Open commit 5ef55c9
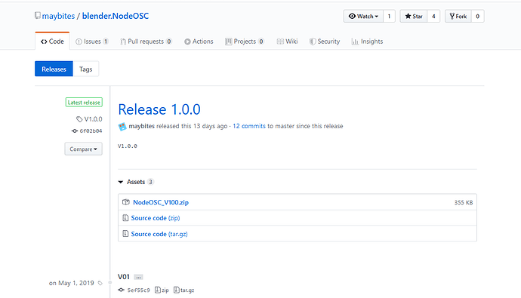 point(139,290)
